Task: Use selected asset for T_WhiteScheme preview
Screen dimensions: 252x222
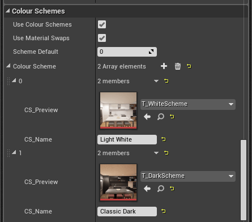Action: click(x=147, y=117)
